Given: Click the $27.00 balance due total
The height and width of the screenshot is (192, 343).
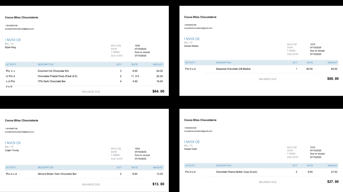Looking at the screenshot, I should click(333, 182).
